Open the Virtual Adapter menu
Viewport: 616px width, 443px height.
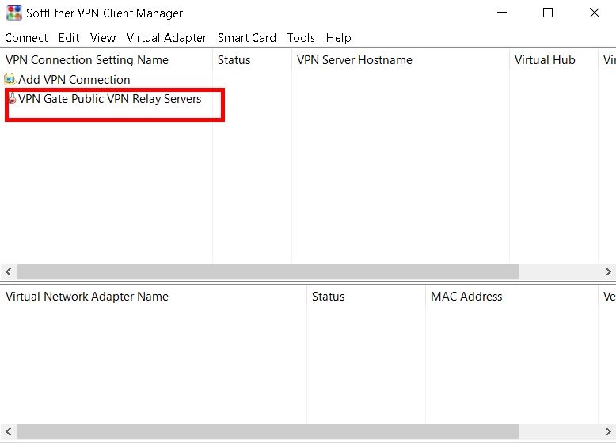pyautogui.click(x=166, y=38)
